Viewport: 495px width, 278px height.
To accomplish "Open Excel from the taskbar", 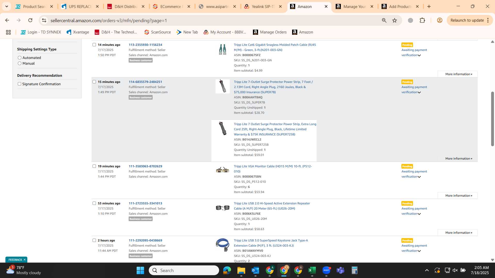I will coord(312,270).
